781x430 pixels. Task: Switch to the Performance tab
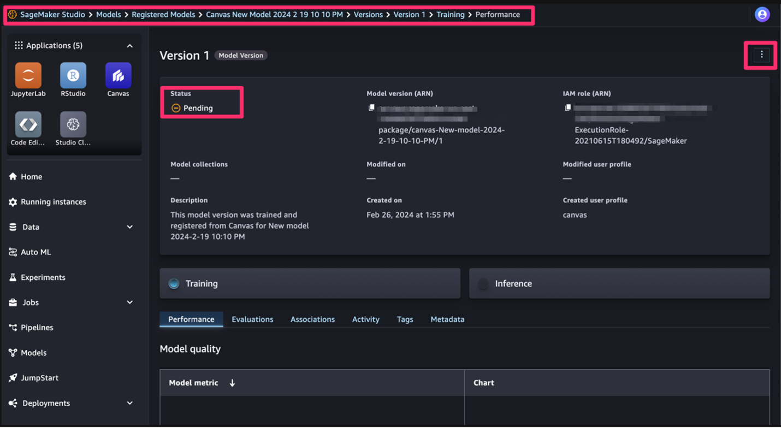(x=191, y=319)
